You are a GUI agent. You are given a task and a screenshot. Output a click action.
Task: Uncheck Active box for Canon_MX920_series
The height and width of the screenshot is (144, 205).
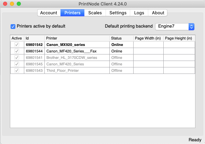[16, 45]
